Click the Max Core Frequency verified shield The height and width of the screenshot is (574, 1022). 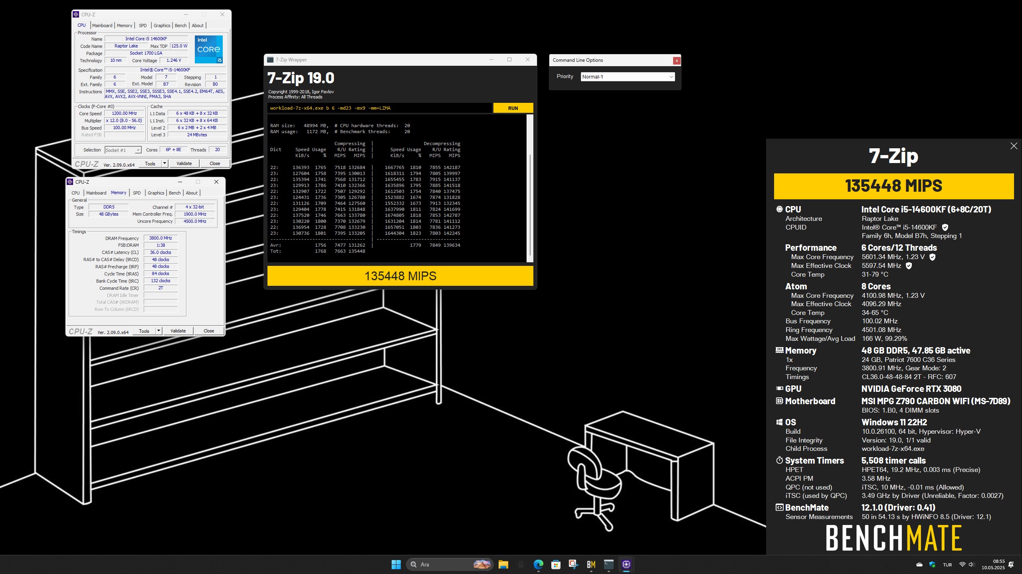click(x=933, y=257)
